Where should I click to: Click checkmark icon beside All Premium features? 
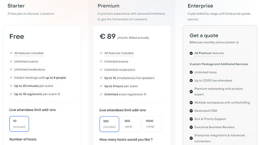pos(191,53)
